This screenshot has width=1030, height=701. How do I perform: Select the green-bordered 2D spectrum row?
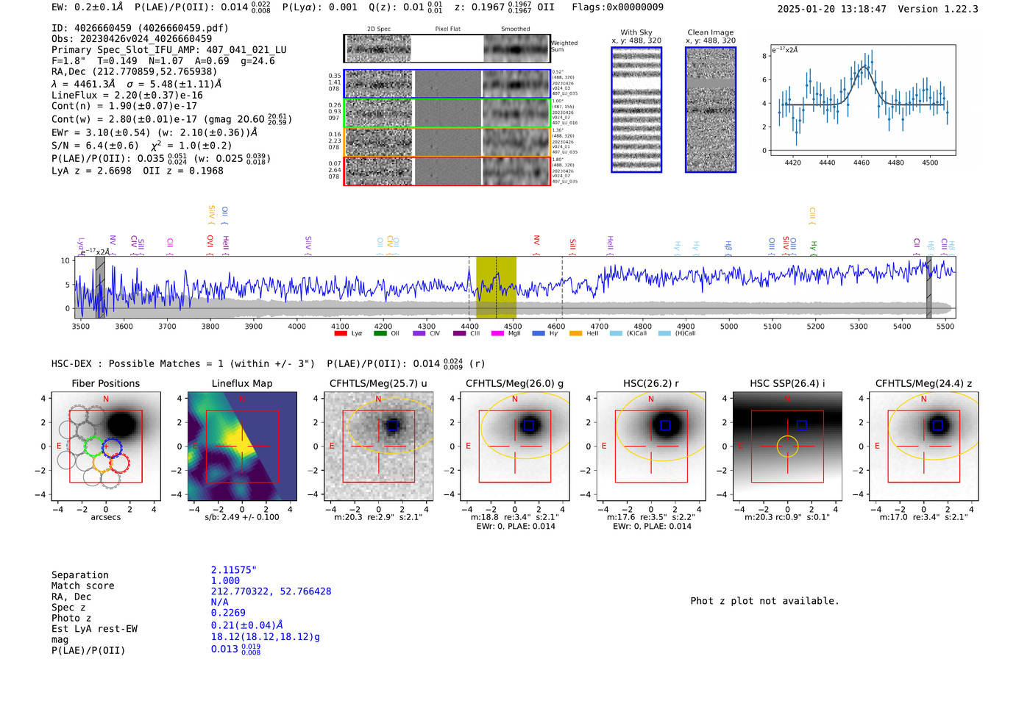(447, 113)
